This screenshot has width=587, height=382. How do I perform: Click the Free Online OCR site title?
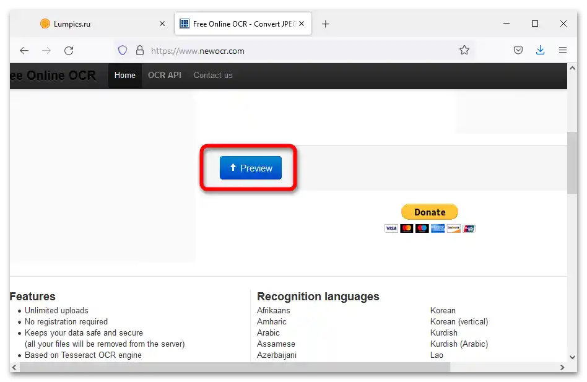pyautogui.click(x=53, y=75)
